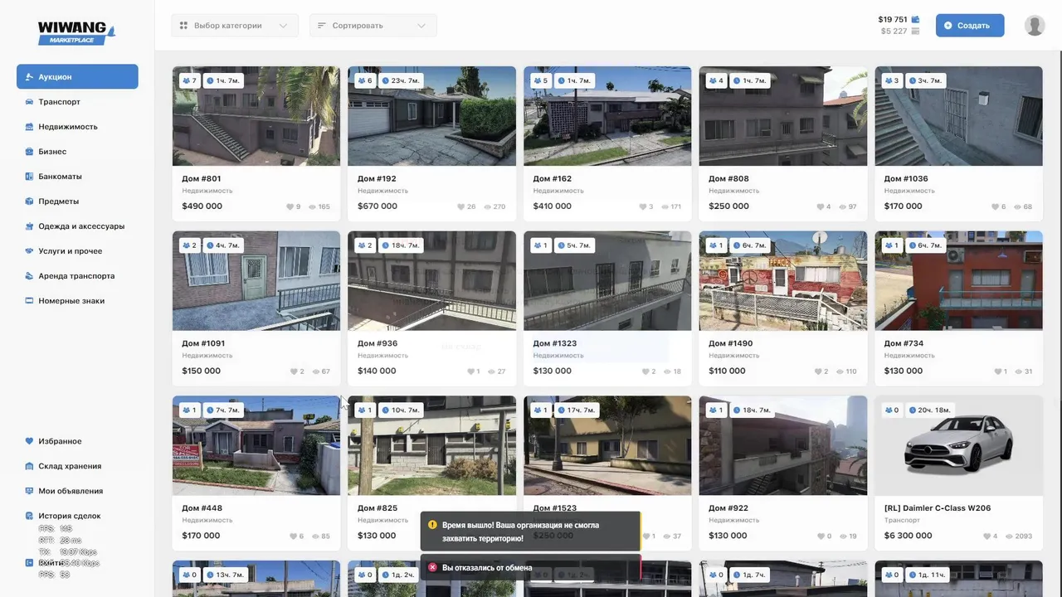Open the Дом #808 listing photo
Image resolution: width=1062 pixels, height=597 pixels.
783,116
